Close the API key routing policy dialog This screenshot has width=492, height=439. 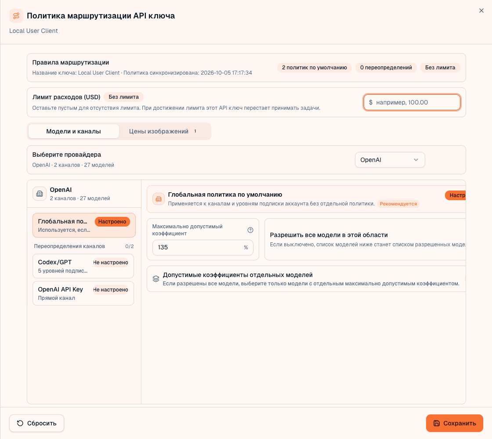(481, 11)
